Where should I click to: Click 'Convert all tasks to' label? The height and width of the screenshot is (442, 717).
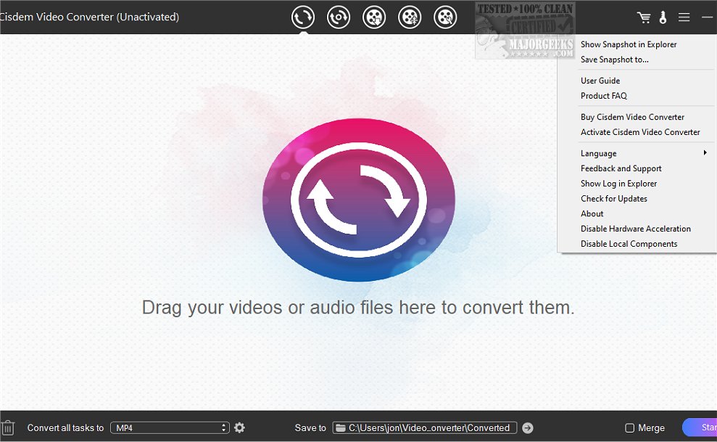65,427
